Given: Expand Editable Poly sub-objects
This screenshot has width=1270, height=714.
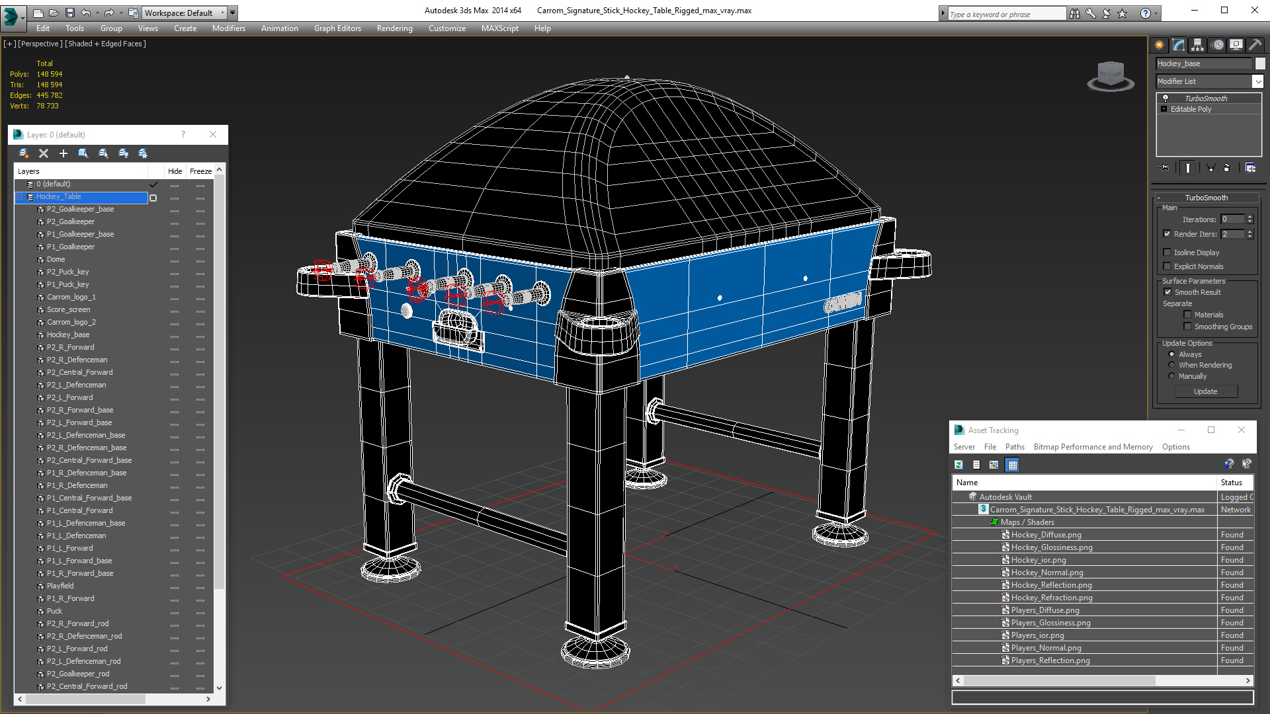Looking at the screenshot, I should (x=1164, y=109).
